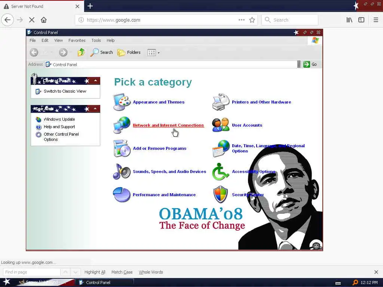Click the Control Panel Forward arrow
383x287 pixels.
(x=63, y=52)
